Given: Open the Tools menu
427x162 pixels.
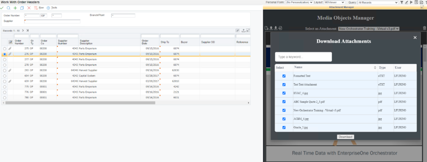Looking at the screenshot, I should click(x=52, y=8).
